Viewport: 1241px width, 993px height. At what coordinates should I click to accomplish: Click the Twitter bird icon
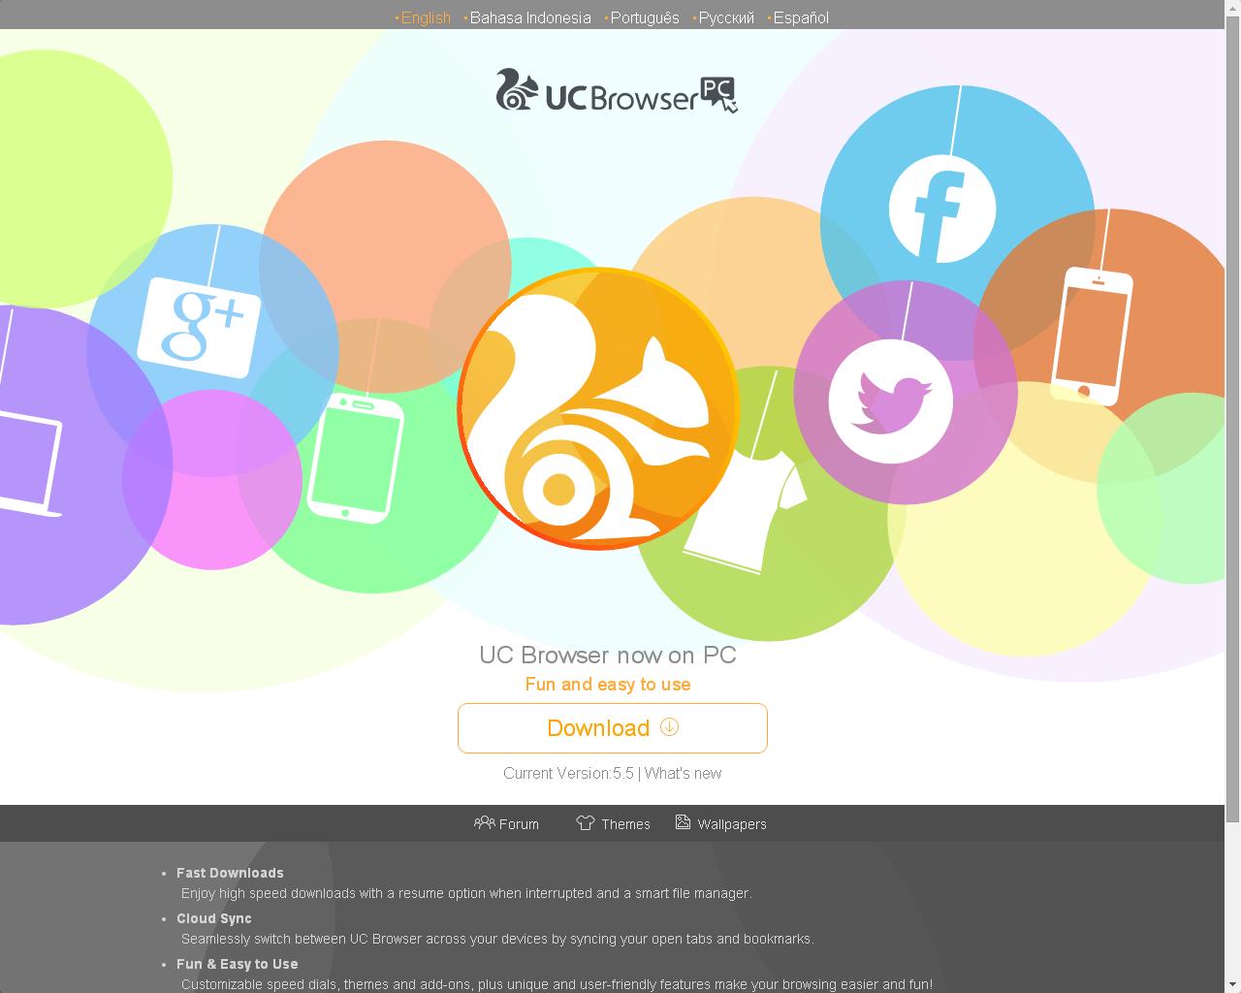[890, 401]
